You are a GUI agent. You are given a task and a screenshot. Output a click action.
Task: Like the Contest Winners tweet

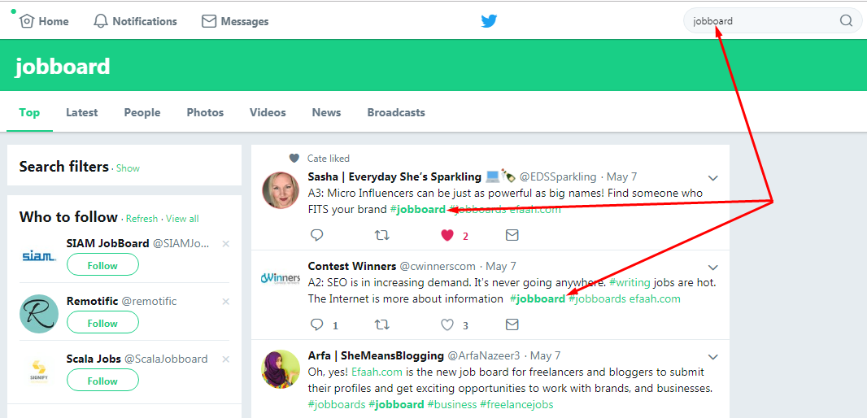[x=447, y=325]
